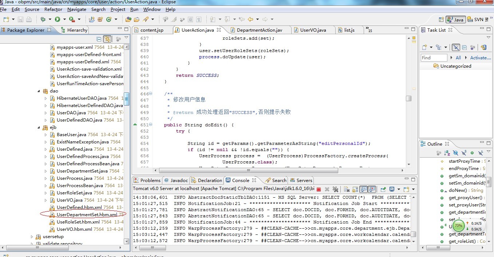Click the Package Explorer vertical scrollbar thumb

point(126,98)
